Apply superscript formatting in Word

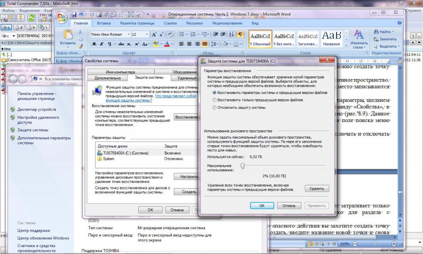(137, 44)
